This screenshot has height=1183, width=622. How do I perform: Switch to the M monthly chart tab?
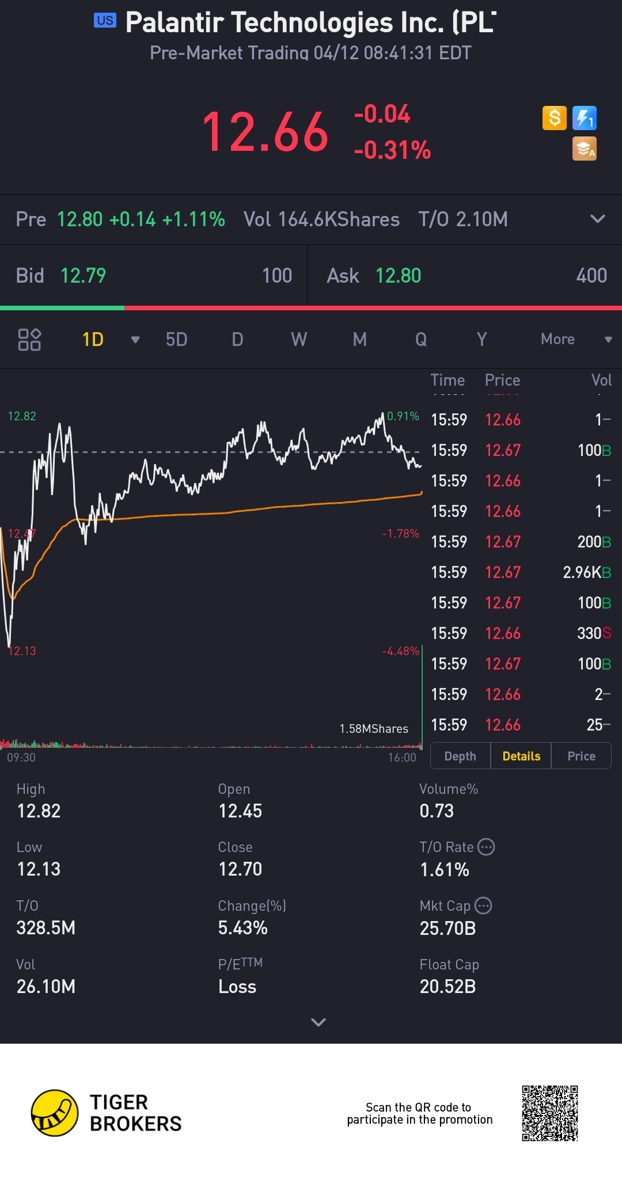(360, 339)
